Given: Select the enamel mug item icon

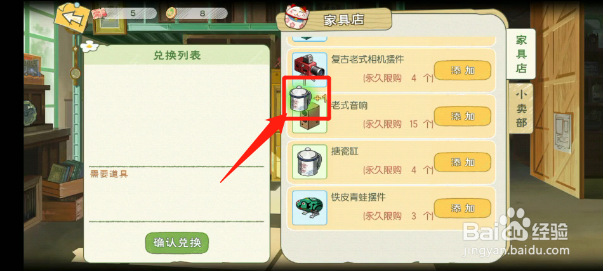Looking at the screenshot, I should tap(309, 161).
